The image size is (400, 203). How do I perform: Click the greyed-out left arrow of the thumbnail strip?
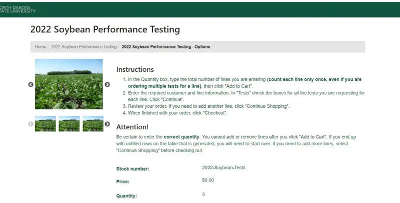coord(30,124)
